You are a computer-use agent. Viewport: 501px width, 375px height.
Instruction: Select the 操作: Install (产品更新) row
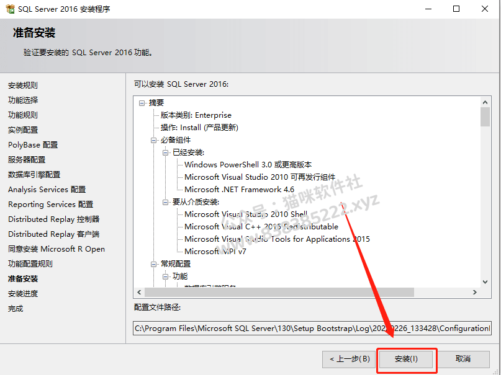199,128
